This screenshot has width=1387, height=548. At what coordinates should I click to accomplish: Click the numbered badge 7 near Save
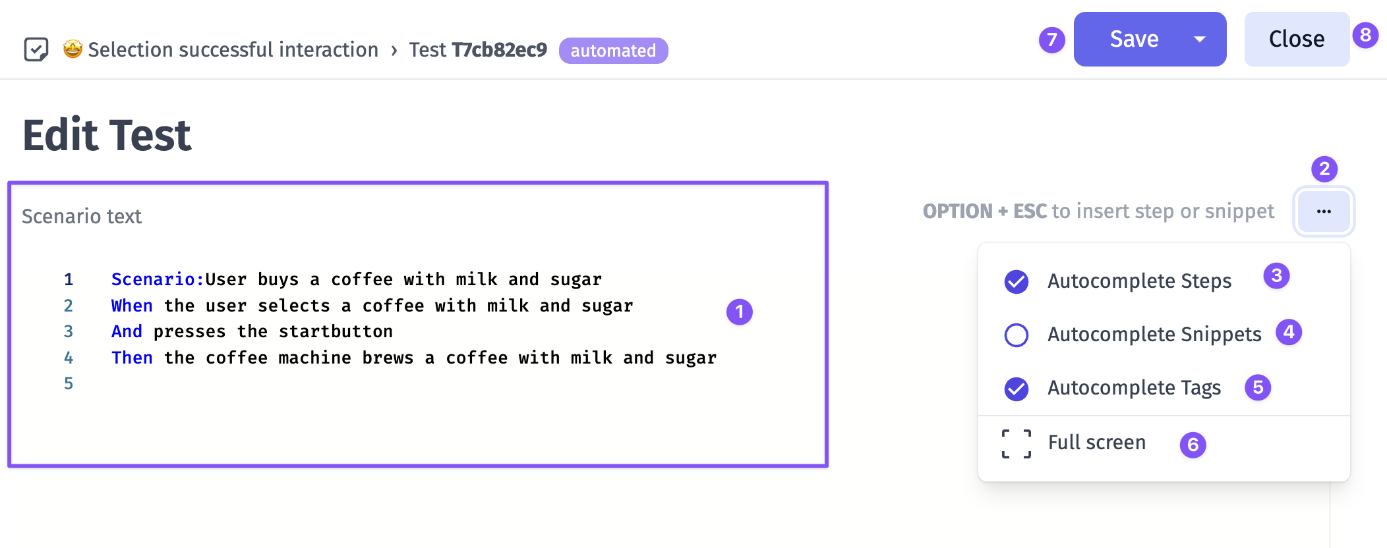coord(1052,40)
